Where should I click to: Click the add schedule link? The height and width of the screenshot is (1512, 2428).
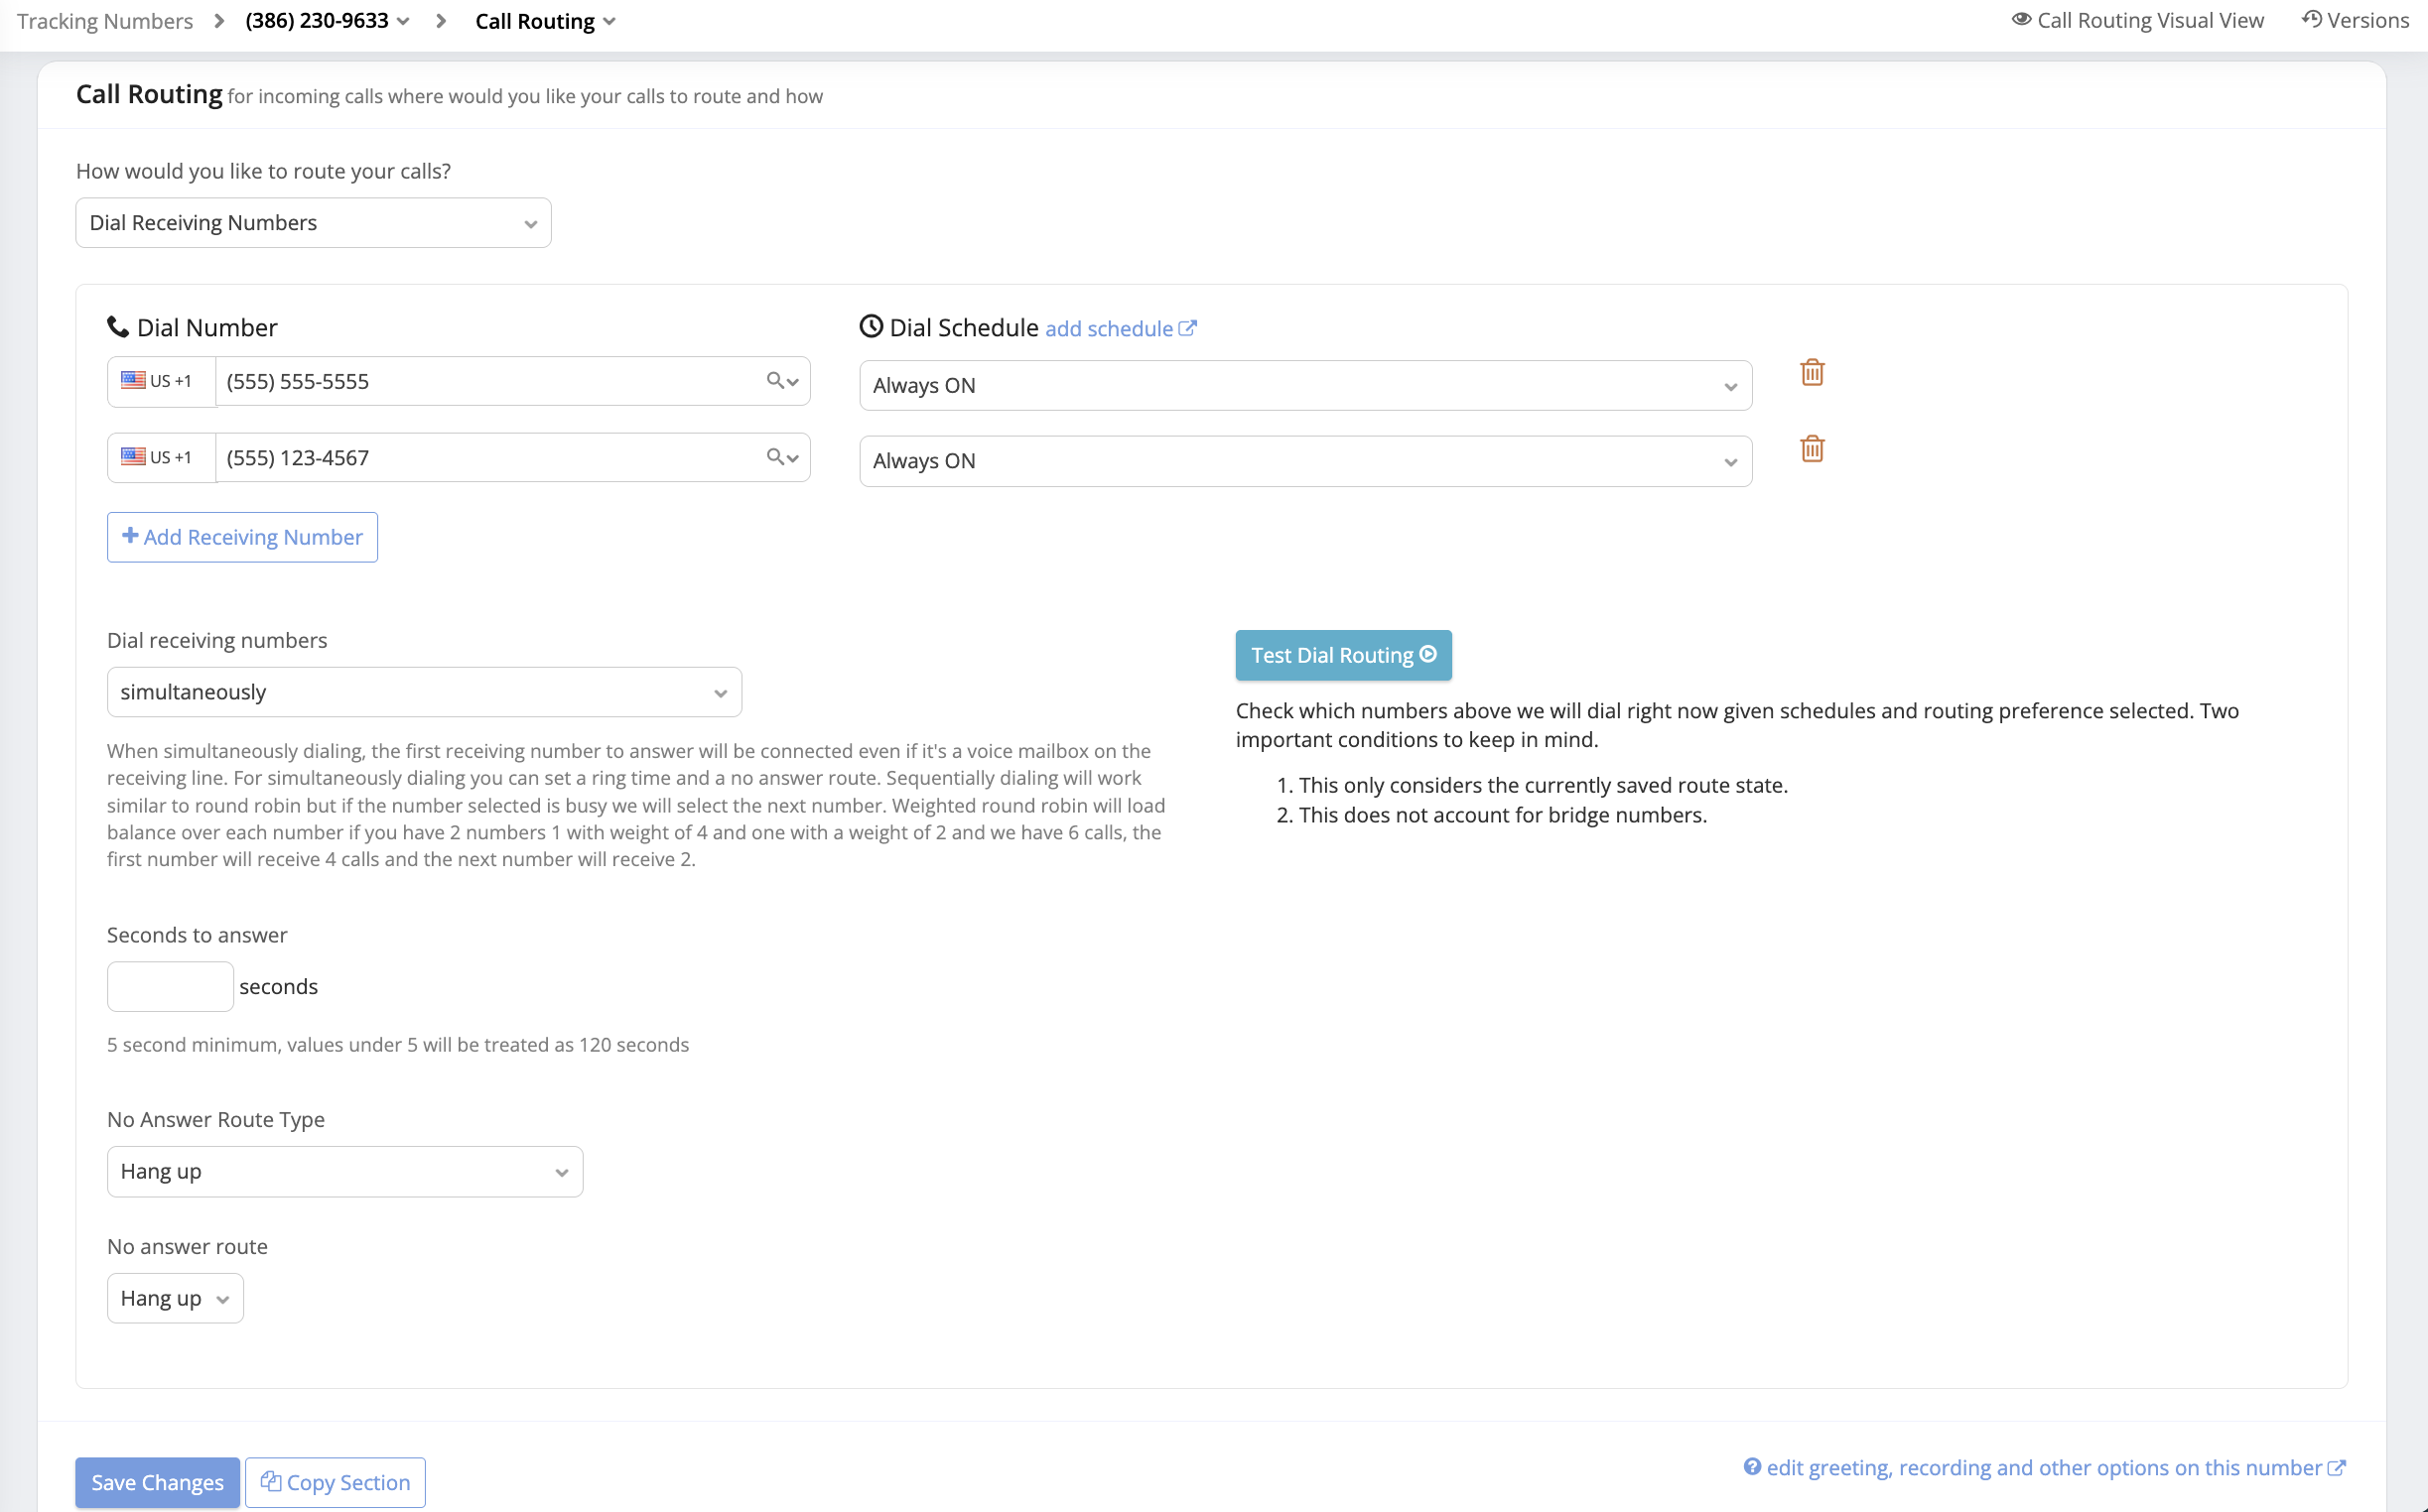click(x=1121, y=328)
